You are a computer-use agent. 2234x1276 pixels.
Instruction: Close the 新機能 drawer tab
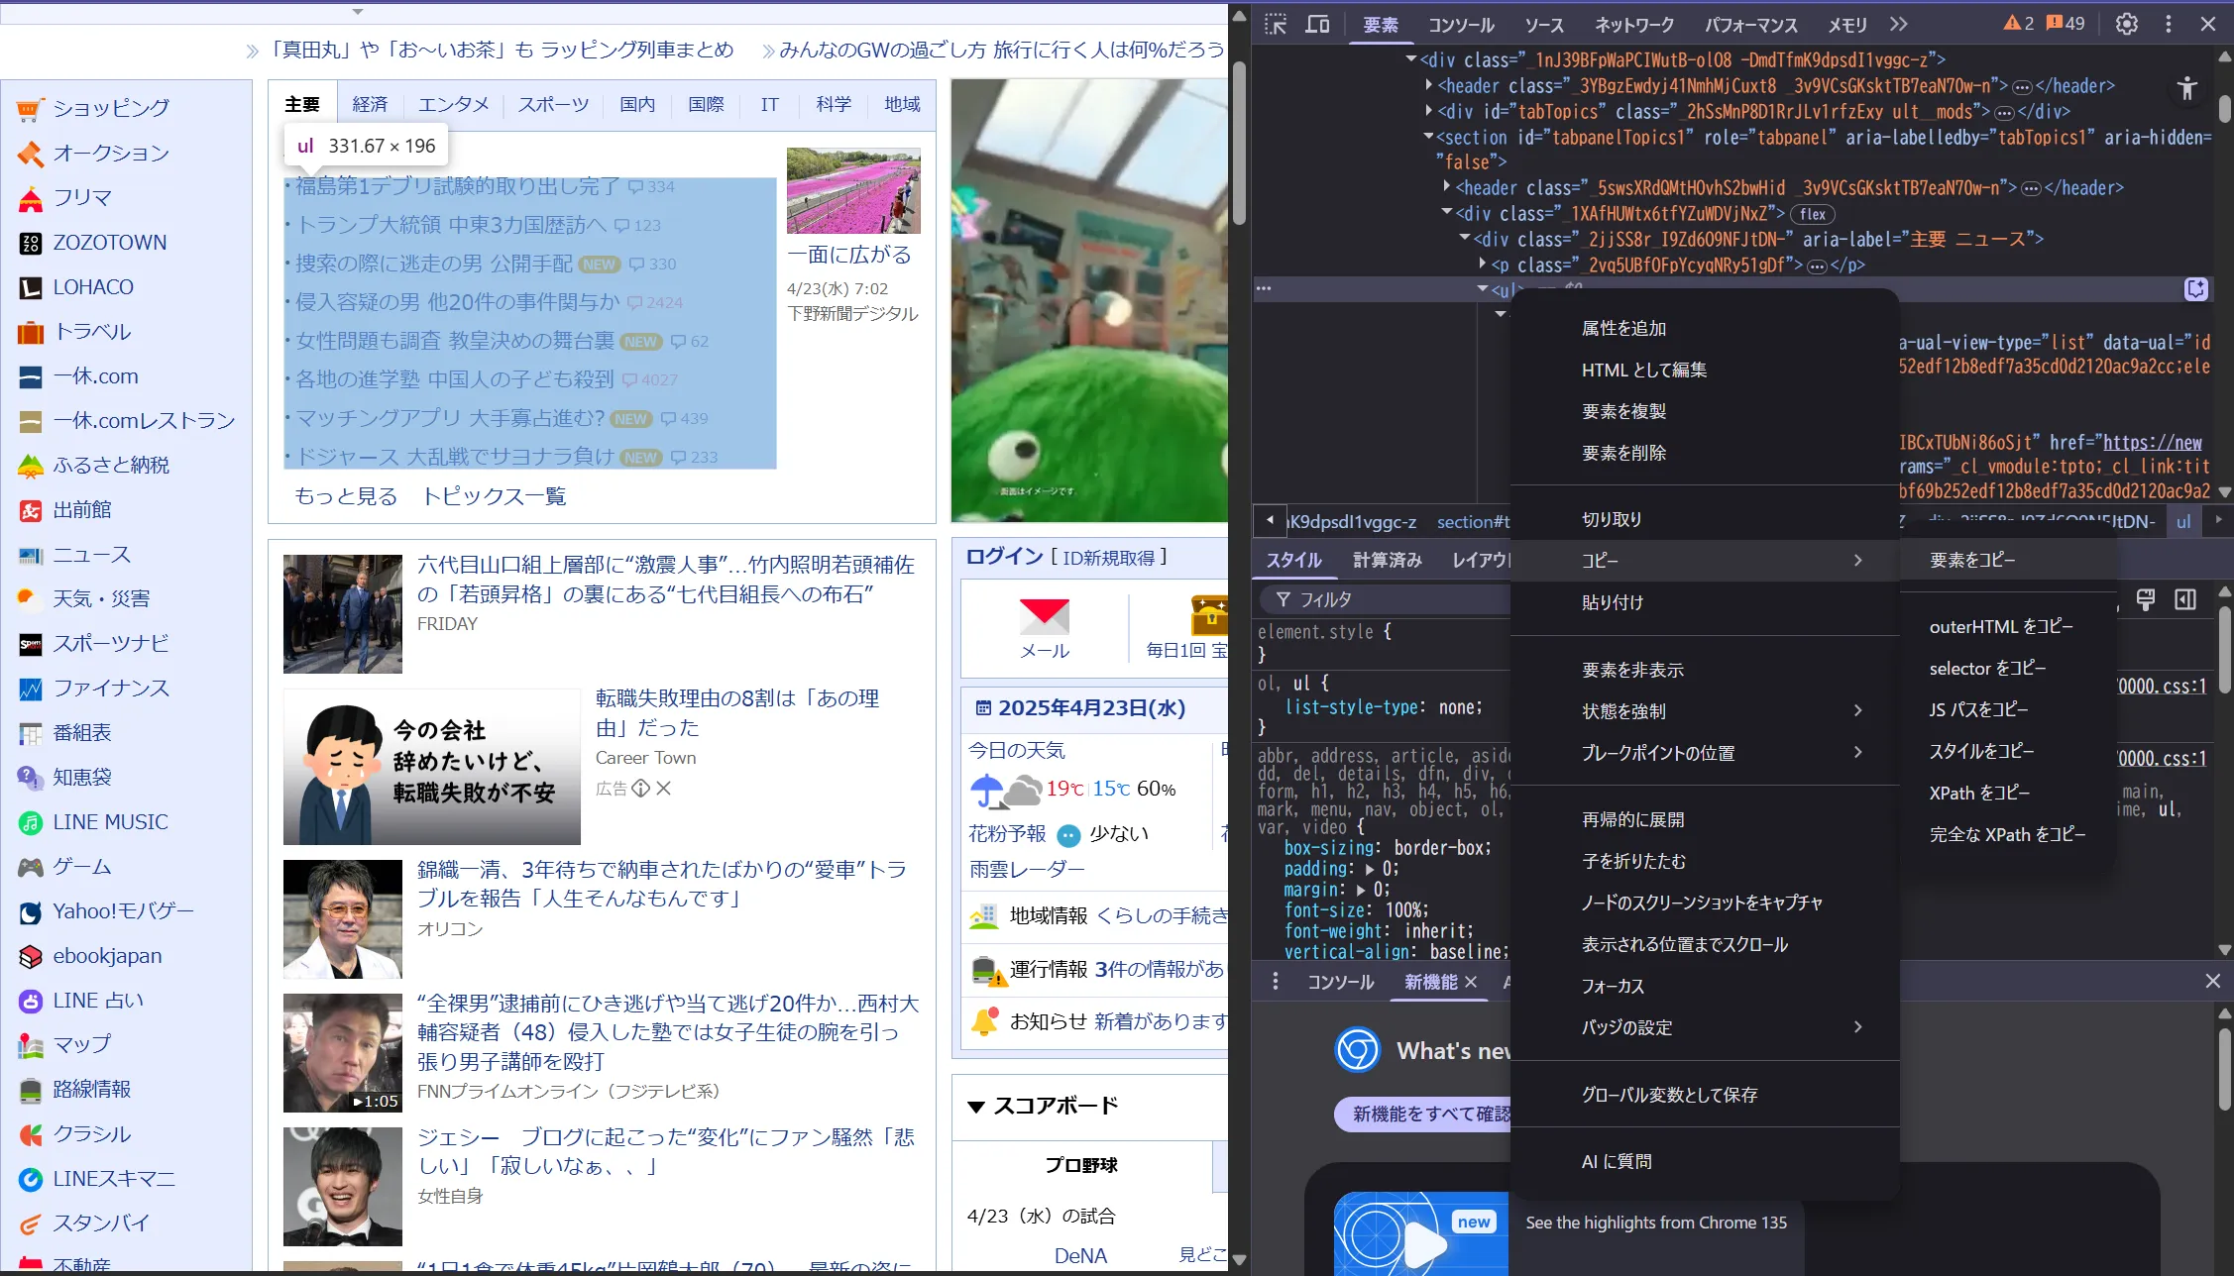click(1471, 982)
